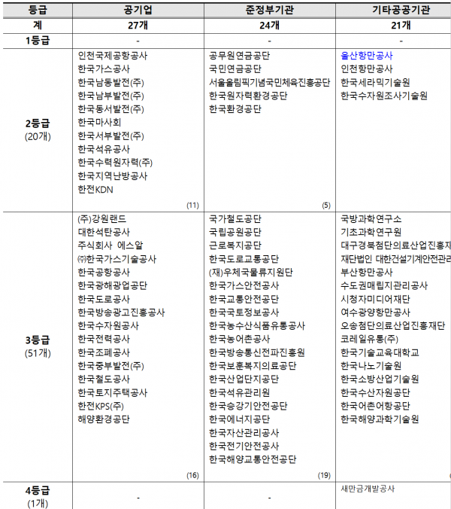Select 한국공항공사 entry
The height and width of the screenshot is (509, 451).
pyautogui.click(x=104, y=273)
